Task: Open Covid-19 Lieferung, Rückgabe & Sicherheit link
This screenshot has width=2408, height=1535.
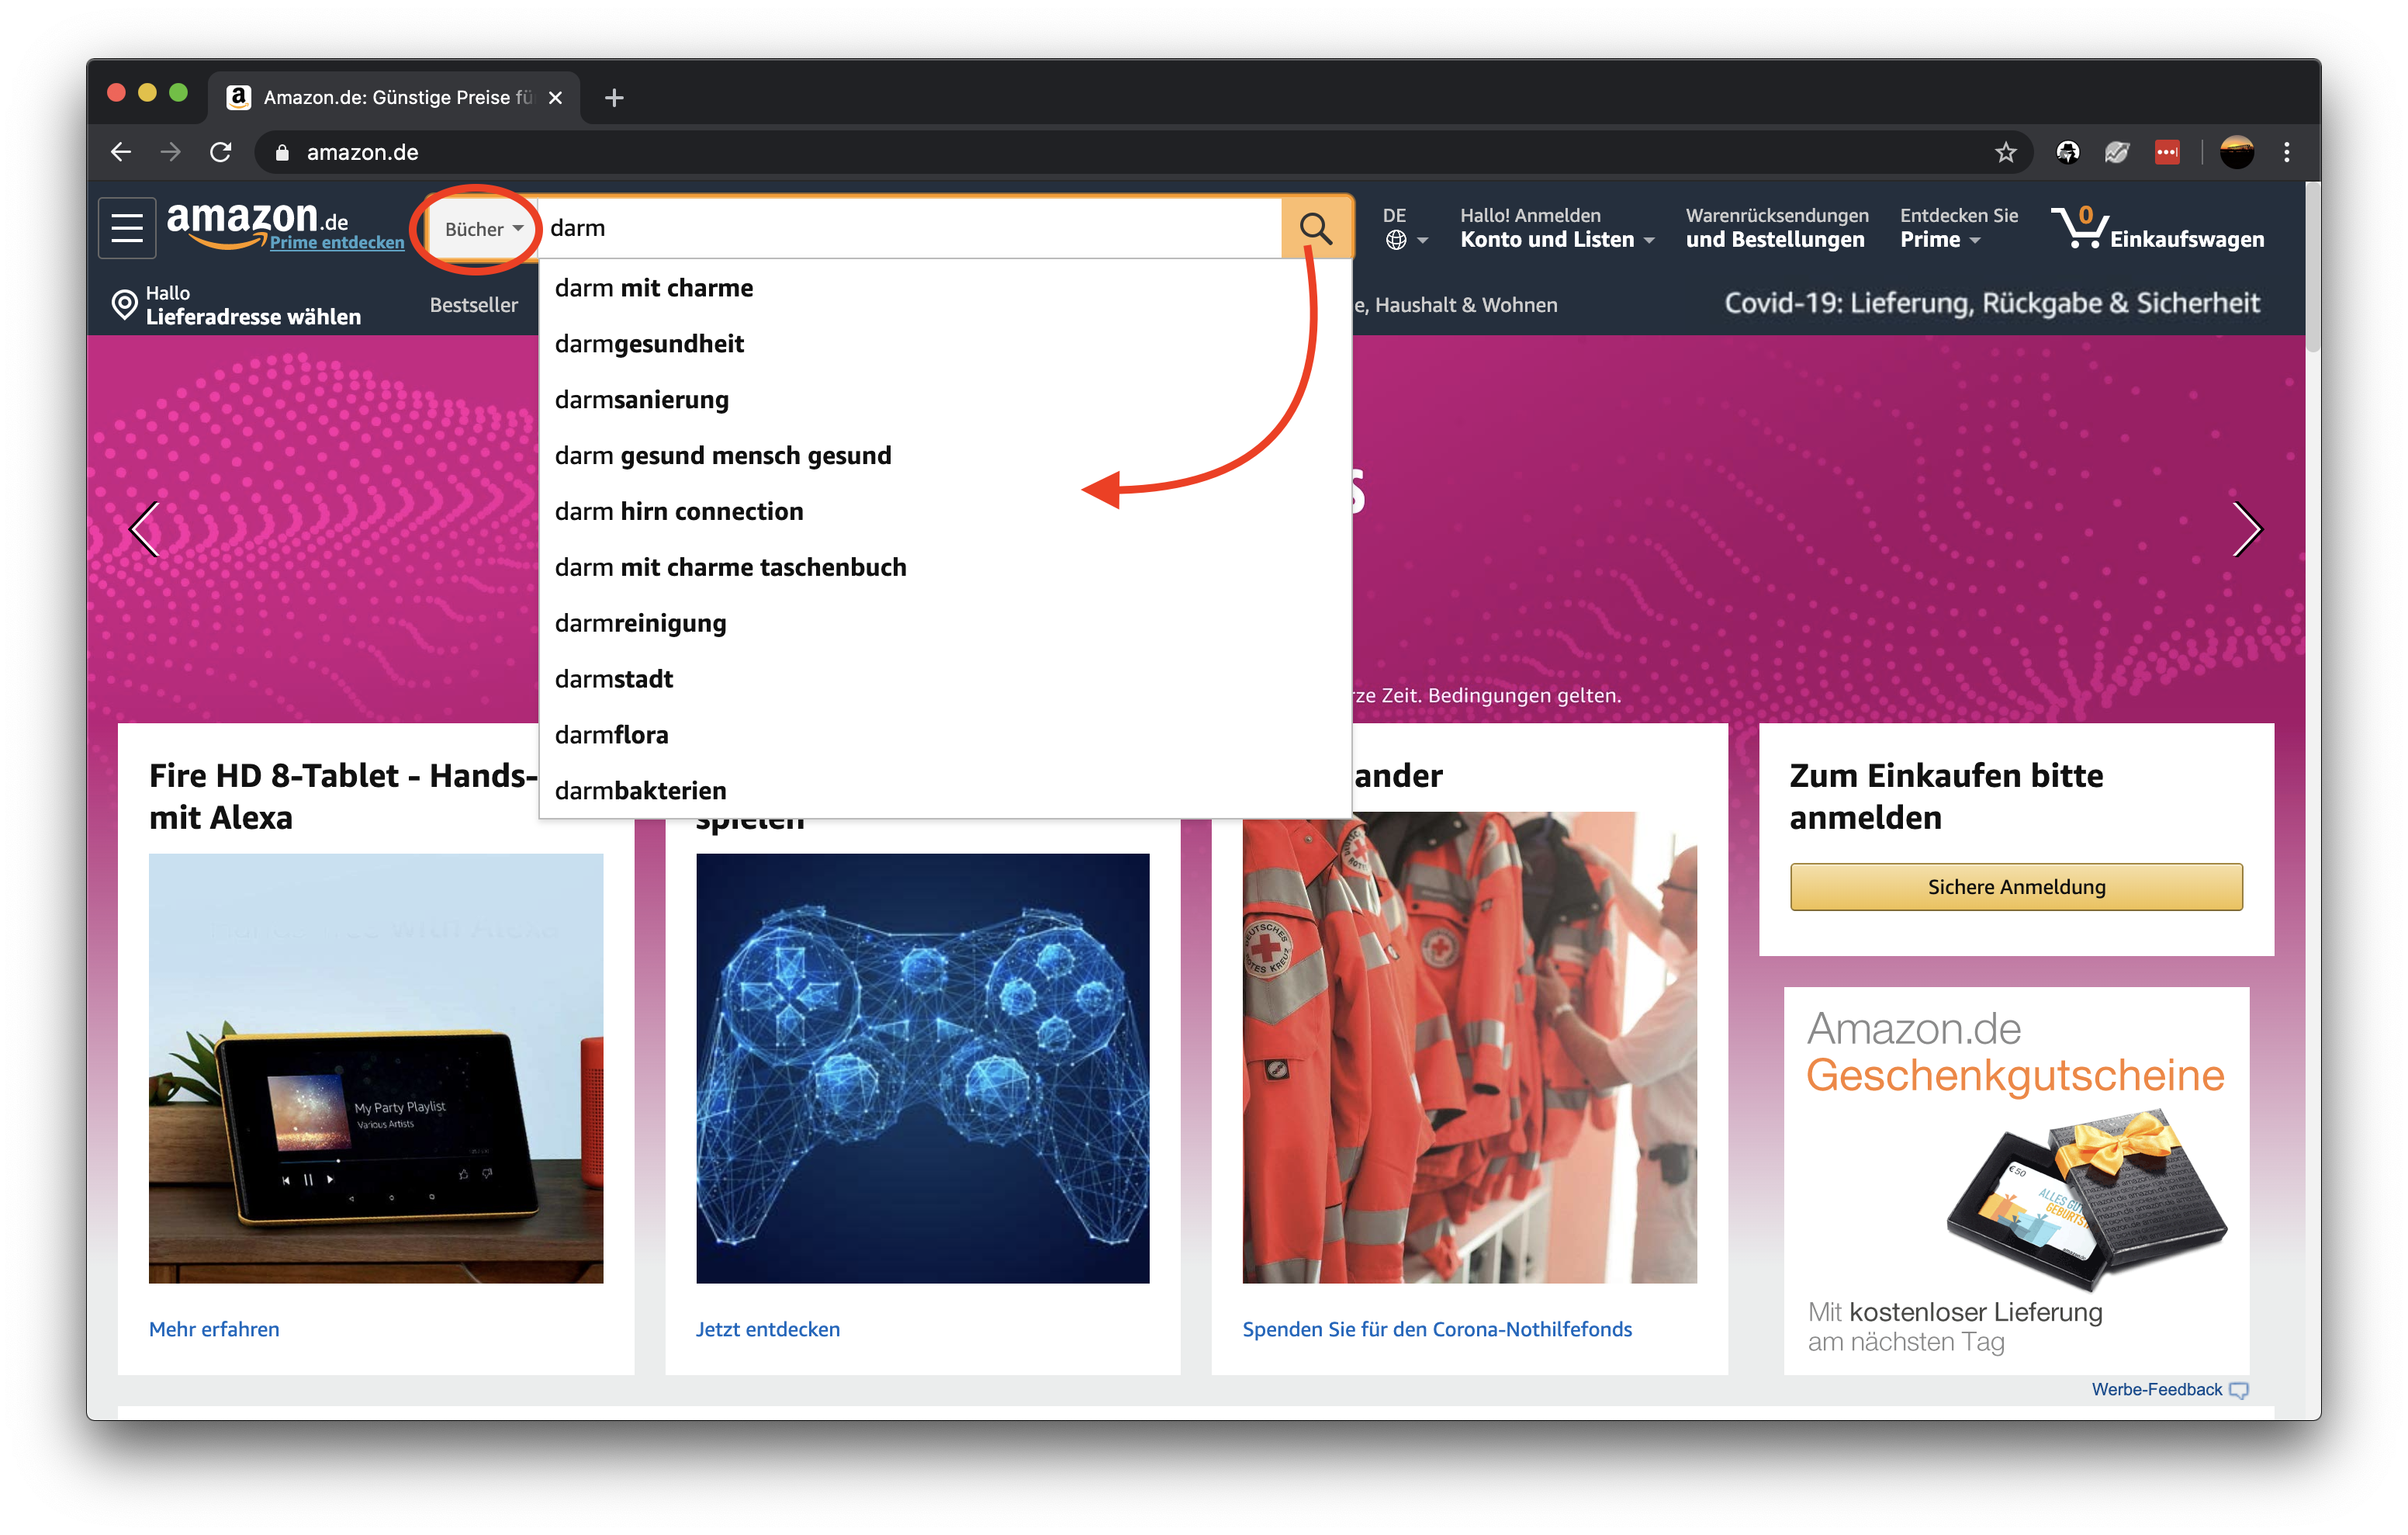Action: 1991,303
